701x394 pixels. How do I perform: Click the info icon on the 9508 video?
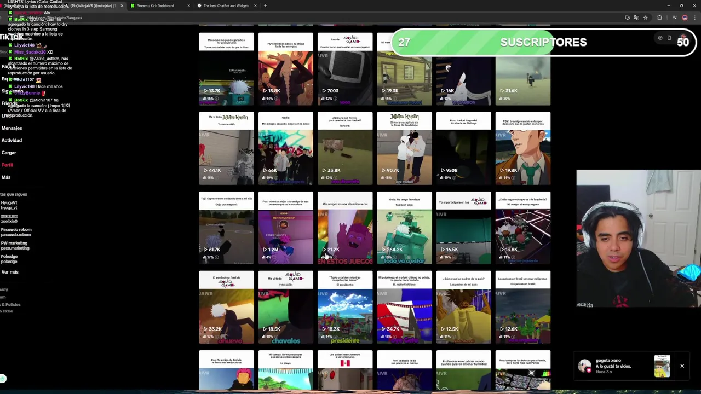point(454,178)
